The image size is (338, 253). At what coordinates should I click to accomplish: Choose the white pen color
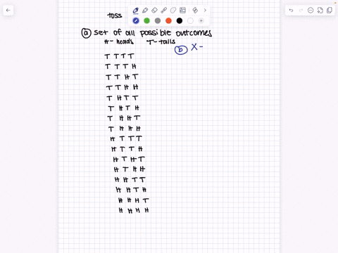click(x=190, y=21)
